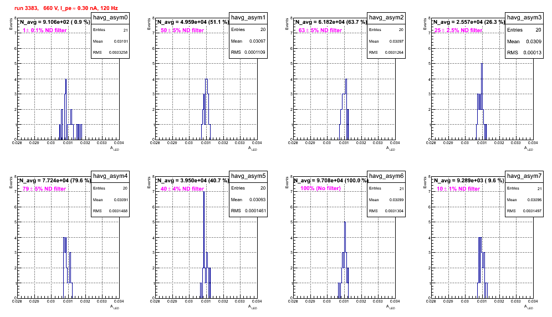Click the N_avg = 9.708e+04 label
The height and width of the screenshot is (317, 552).
coord(331,180)
